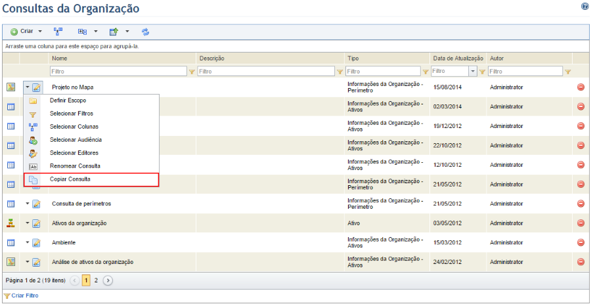Delete the Ativos da organização query

pyautogui.click(x=581, y=223)
